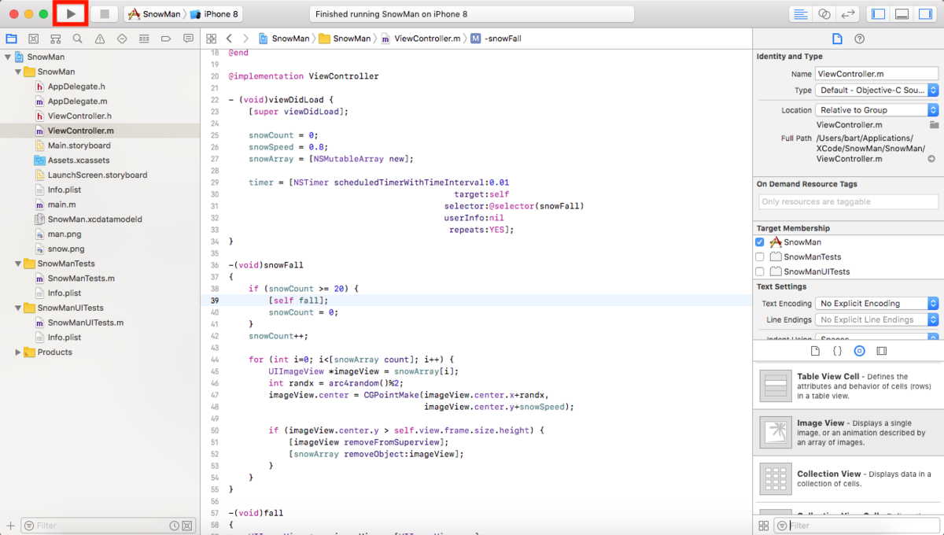Show the File Template library

click(815, 351)
